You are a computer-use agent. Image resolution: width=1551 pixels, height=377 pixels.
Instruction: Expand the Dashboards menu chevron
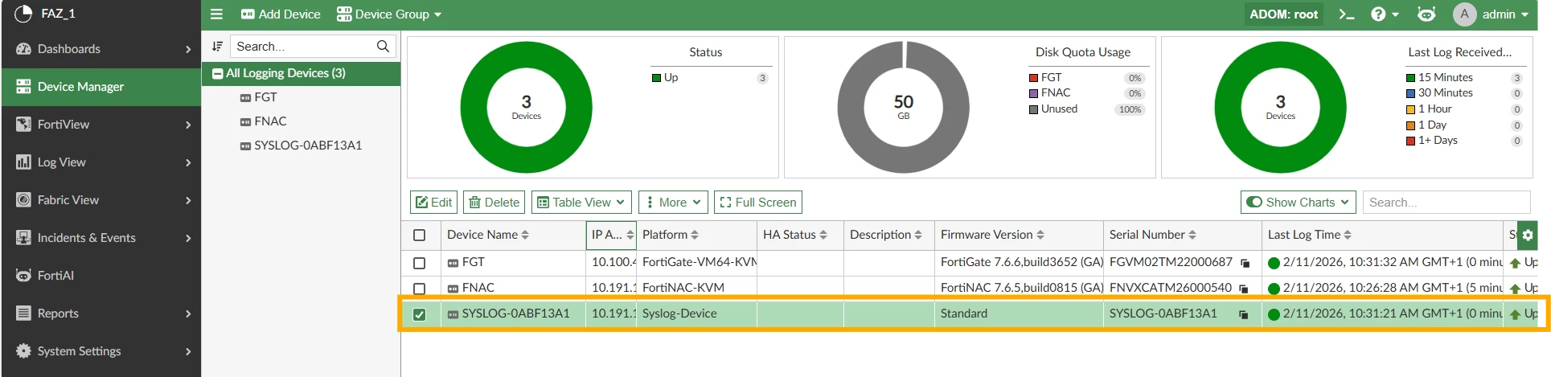188,50
